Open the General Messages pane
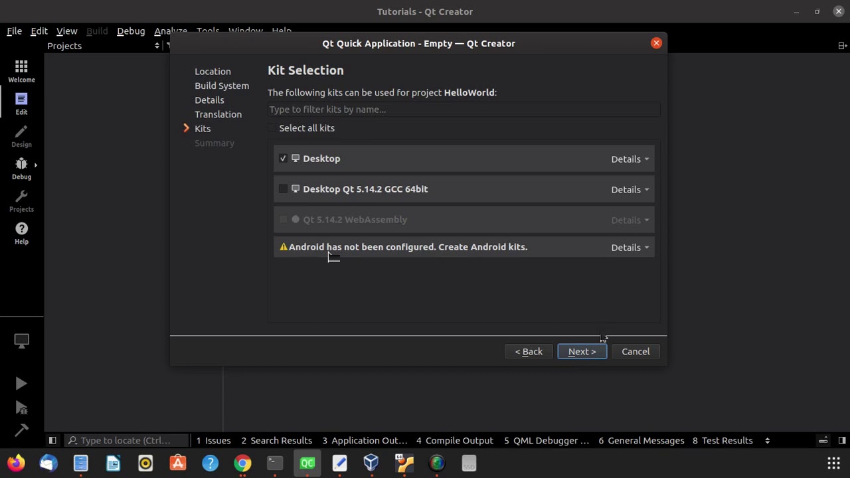 coord(641,440)
